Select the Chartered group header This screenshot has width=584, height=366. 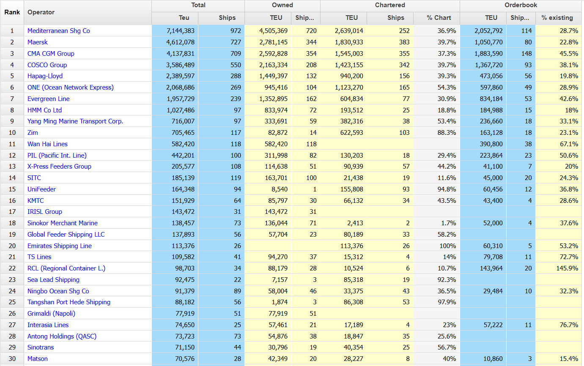(x=389, y=5)
